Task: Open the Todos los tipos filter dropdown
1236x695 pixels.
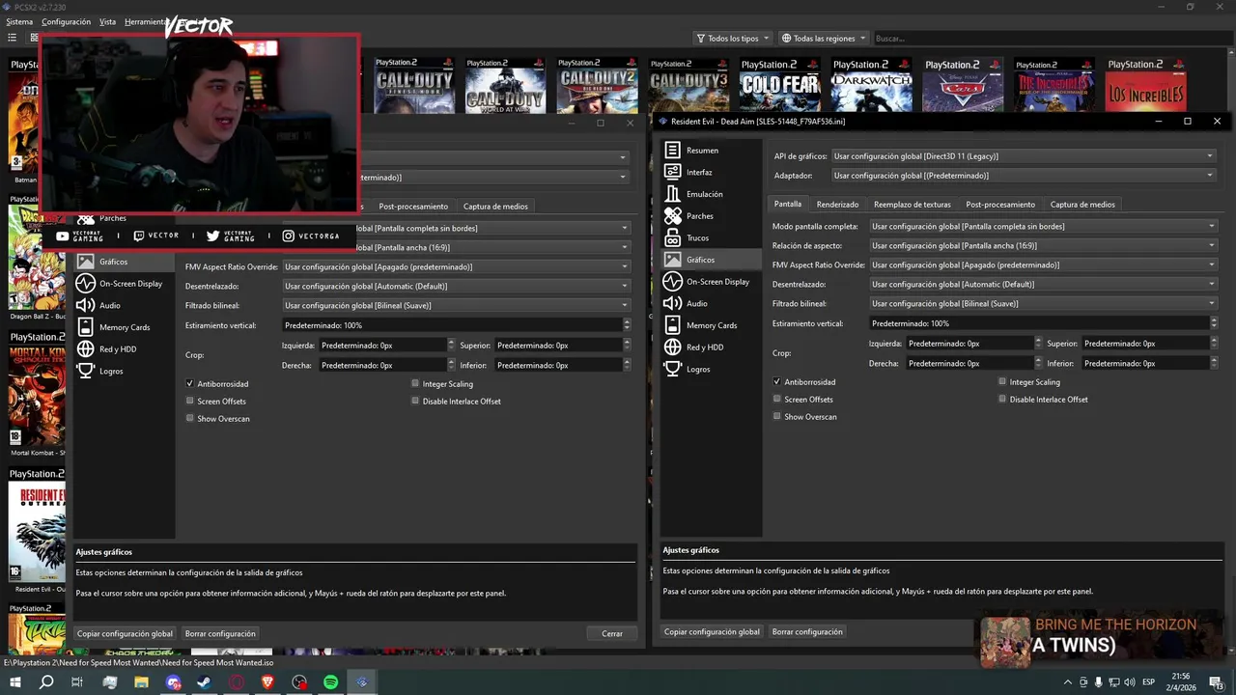Action: [x=733, y=38]
